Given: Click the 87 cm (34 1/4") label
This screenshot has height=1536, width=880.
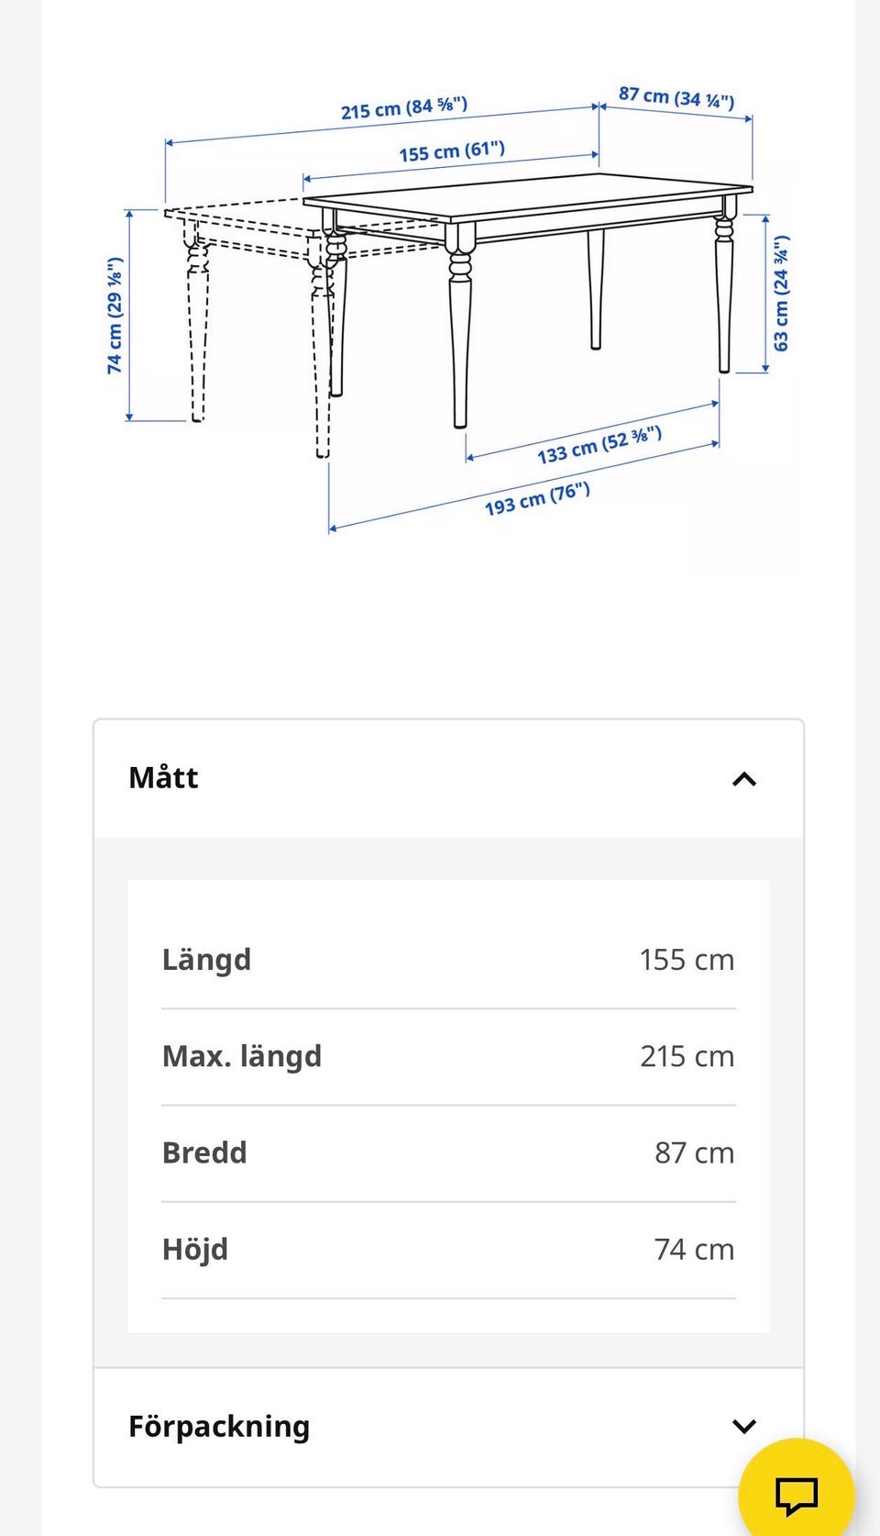Looking at the screenshot, I should (676, 96).
